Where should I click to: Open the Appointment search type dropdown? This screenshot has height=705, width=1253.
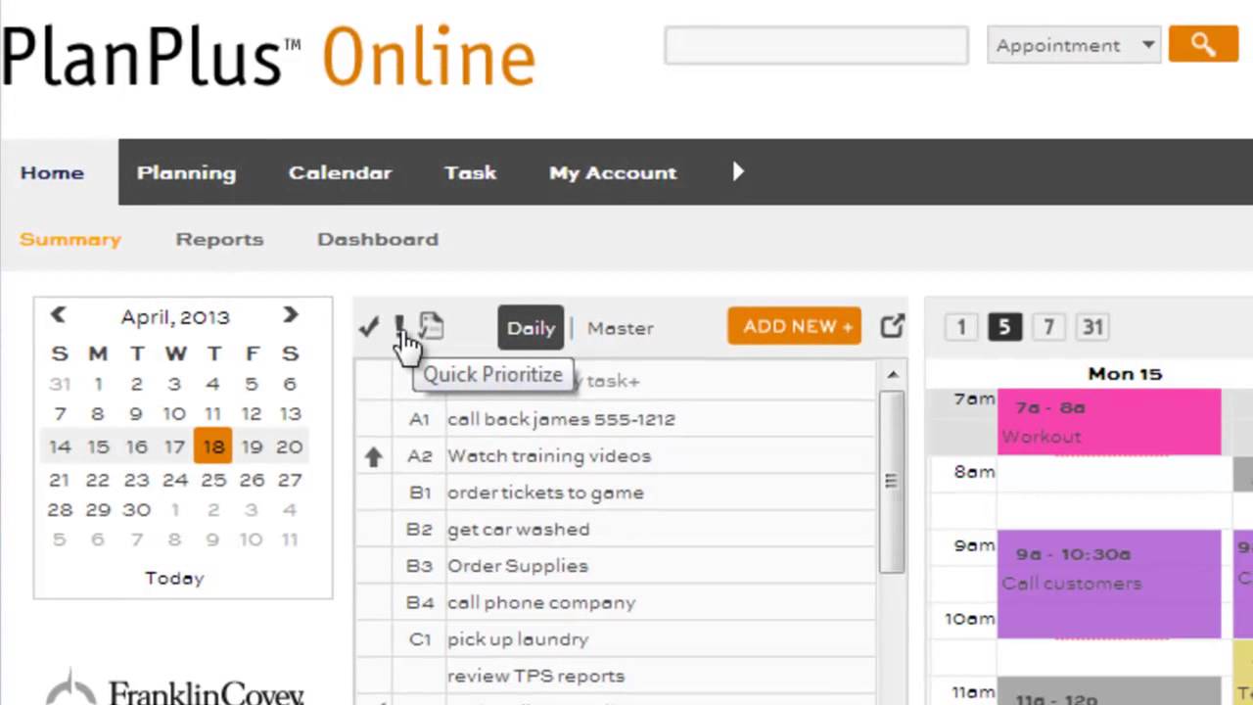[1074, 45]
